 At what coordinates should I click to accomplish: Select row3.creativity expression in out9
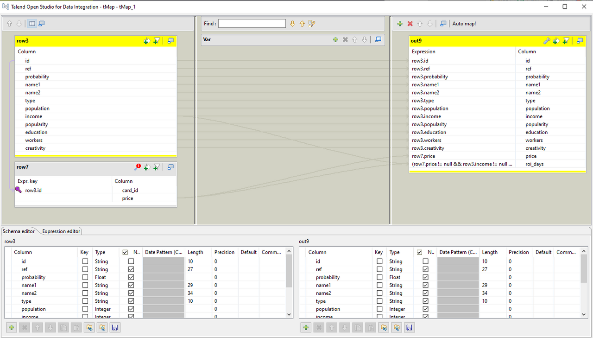tap(462, 148)
